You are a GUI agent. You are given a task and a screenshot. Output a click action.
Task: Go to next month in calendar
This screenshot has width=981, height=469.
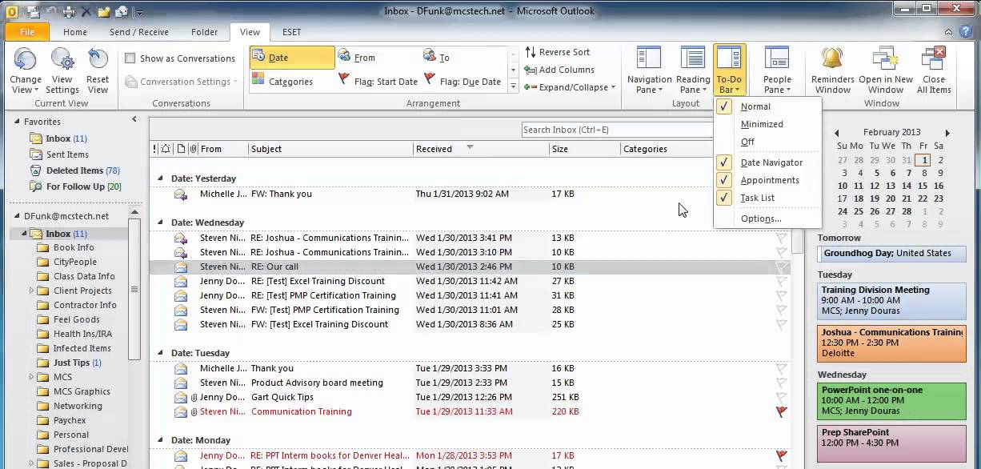click(947, 133)
